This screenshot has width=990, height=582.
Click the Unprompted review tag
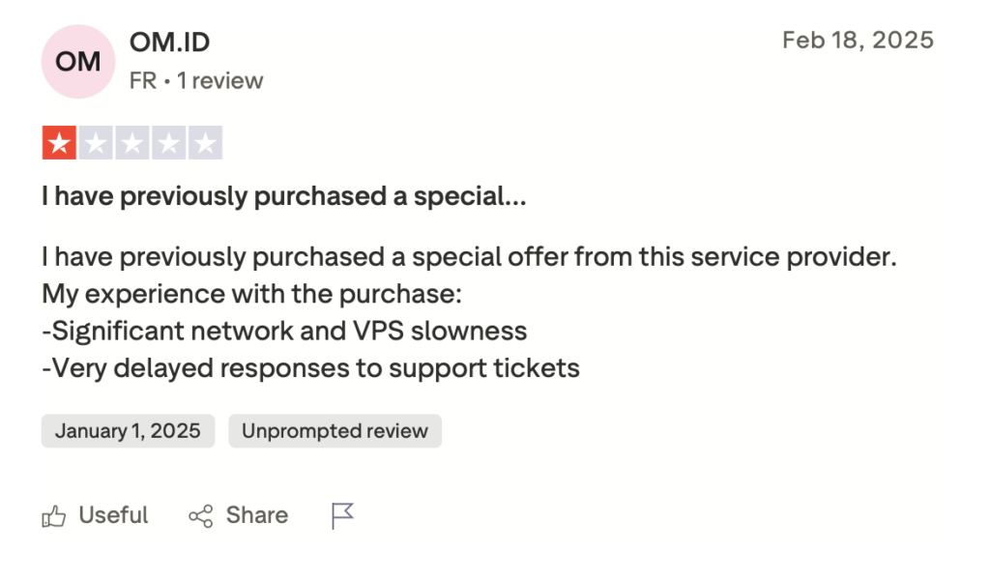coord(335,431)
